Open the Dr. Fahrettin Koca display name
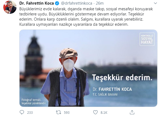Viewport: 161px width, 117px height. pyautogui.click(x=37, y=3)
